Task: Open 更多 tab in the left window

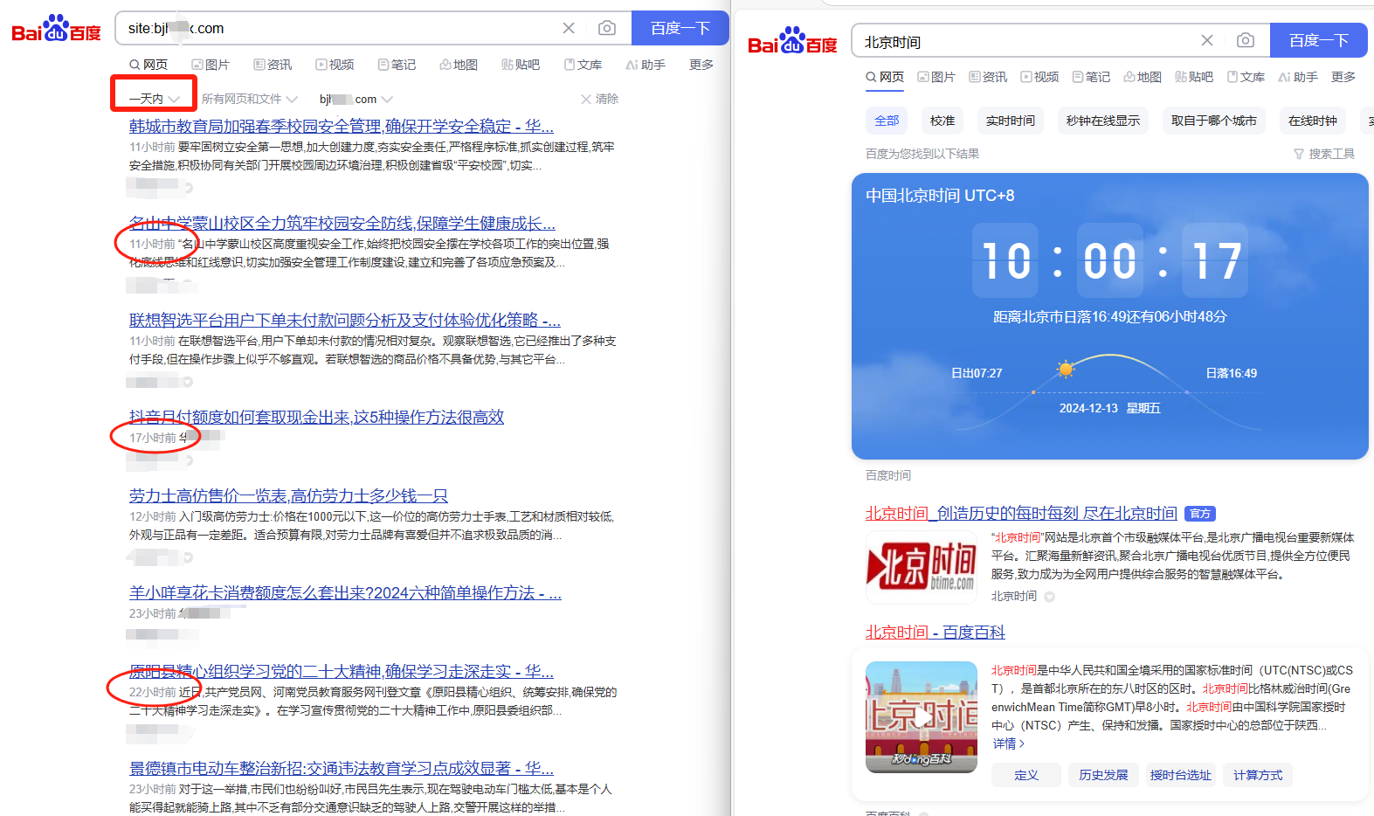Action: (701, 65)
